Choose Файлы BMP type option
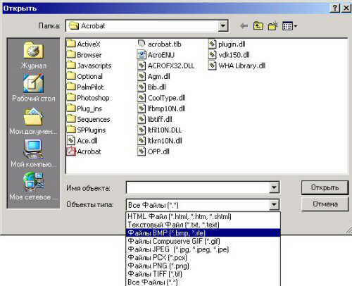Screen dimensions: 352x286 [x=203, y=232]
